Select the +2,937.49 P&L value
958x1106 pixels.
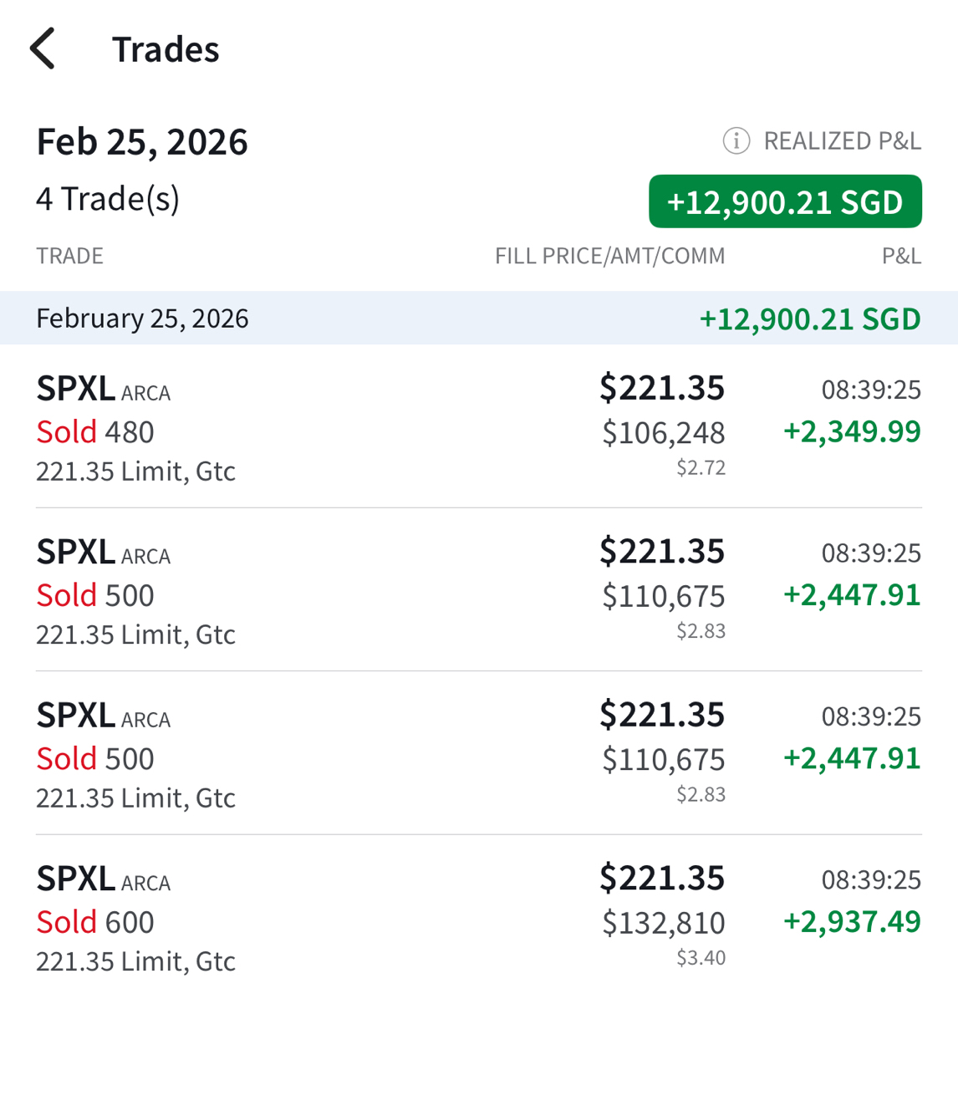[x=852, y=921]
